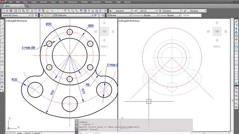This screenshot has height=134, width=239.
Task: Open the Text Style icon
Action: tap(111, 11)
